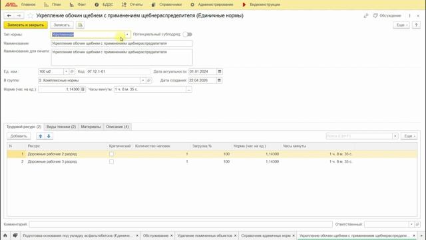Click the Код field 07.12.1-01
426x240 pixels.
click(x=118, y=71)
